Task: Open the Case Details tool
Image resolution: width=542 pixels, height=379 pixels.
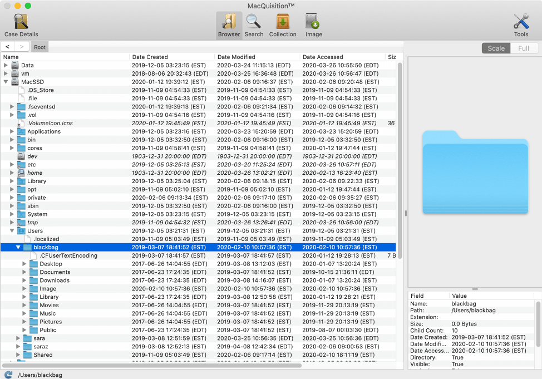Action: (21, 26)
